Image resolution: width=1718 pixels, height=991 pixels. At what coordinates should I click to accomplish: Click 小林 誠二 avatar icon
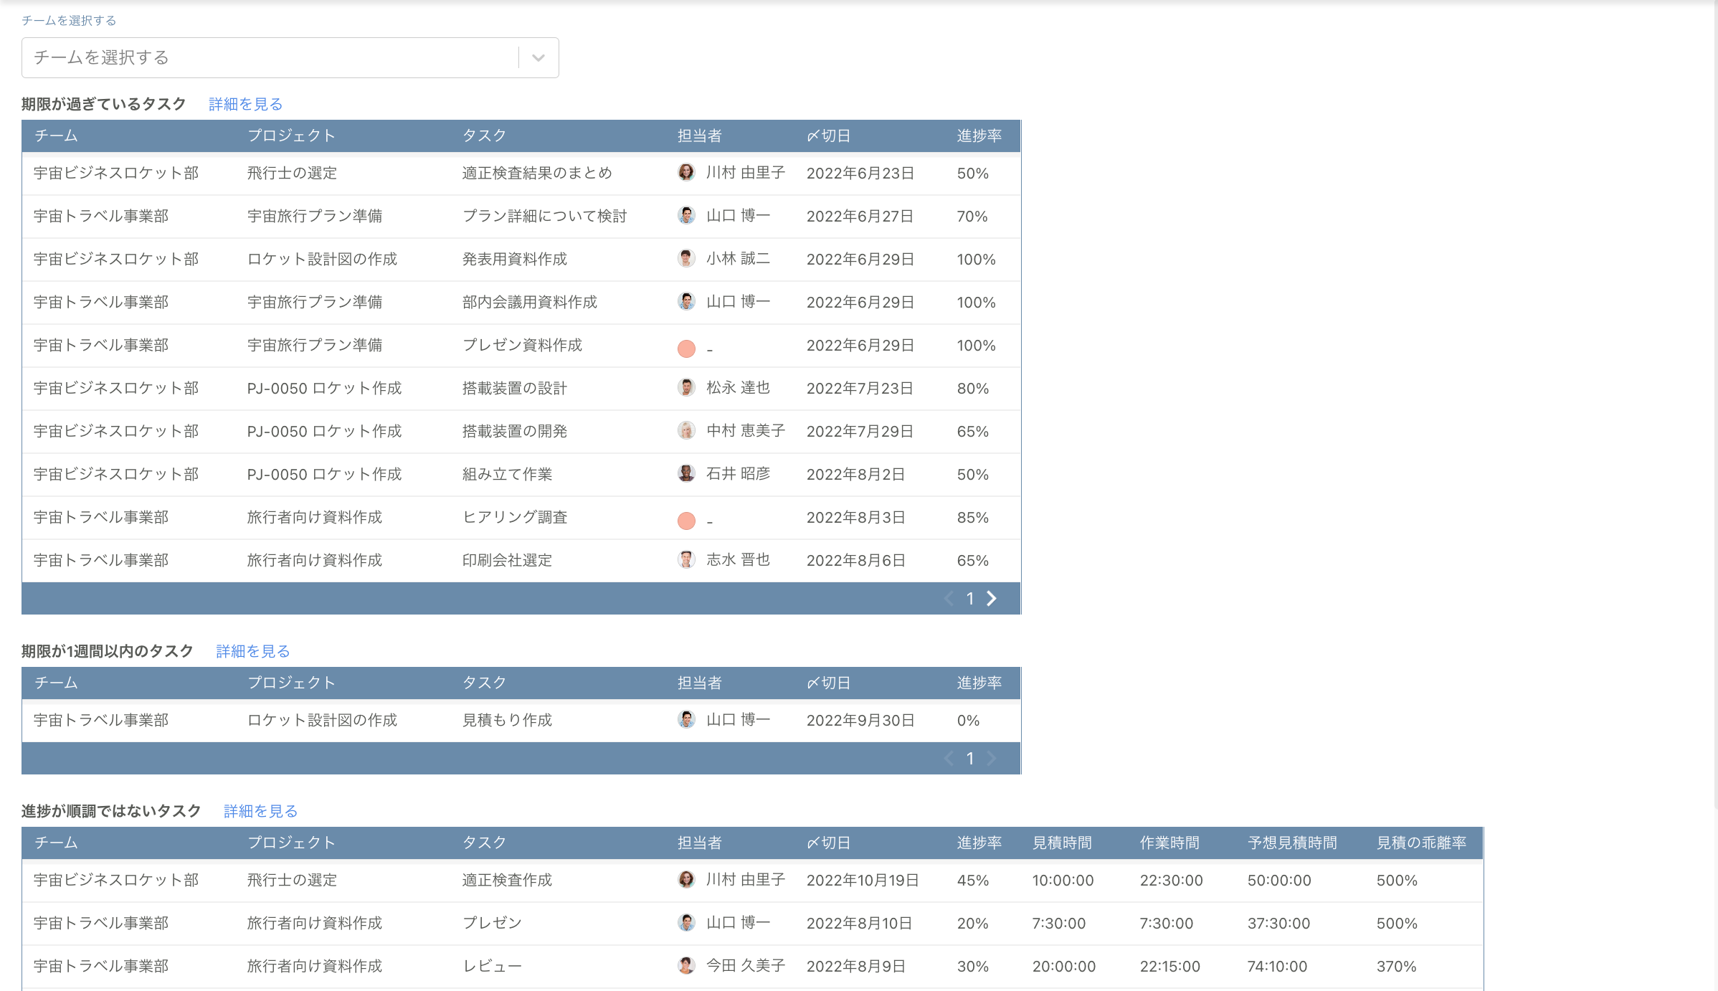coord(686,258)
